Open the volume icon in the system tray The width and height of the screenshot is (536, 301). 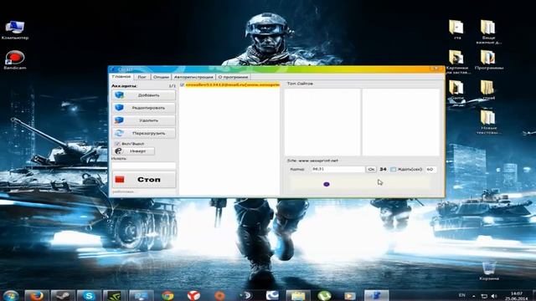coord(494,296)
